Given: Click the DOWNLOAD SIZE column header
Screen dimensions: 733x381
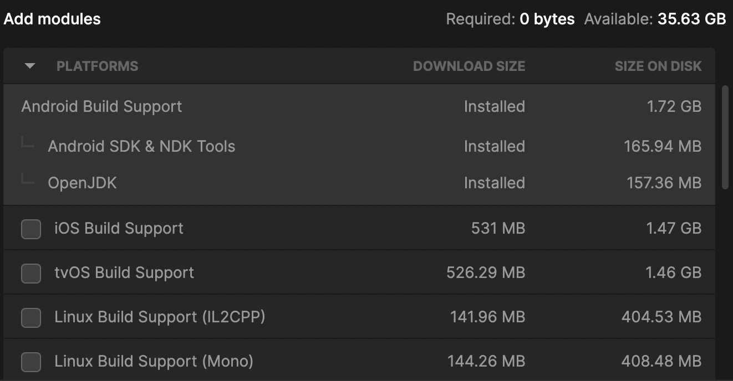Looking at the screenshot, I should tap(469, 66).
